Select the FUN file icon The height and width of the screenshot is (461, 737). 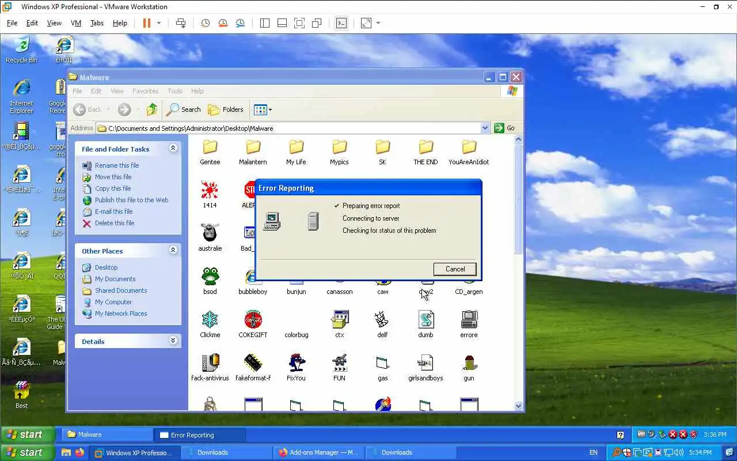coord(339,362)
